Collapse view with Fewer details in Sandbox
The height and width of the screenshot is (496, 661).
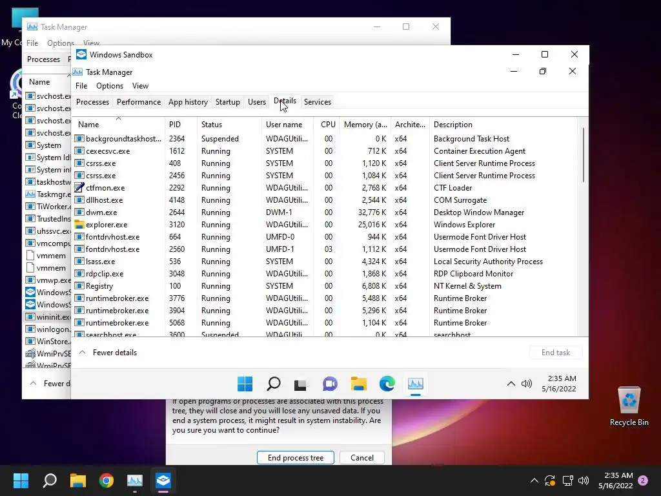tap(108, 353)
